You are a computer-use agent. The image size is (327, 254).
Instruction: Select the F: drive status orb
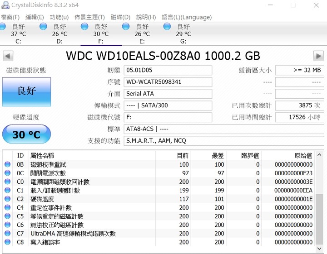tap(84, 27)
